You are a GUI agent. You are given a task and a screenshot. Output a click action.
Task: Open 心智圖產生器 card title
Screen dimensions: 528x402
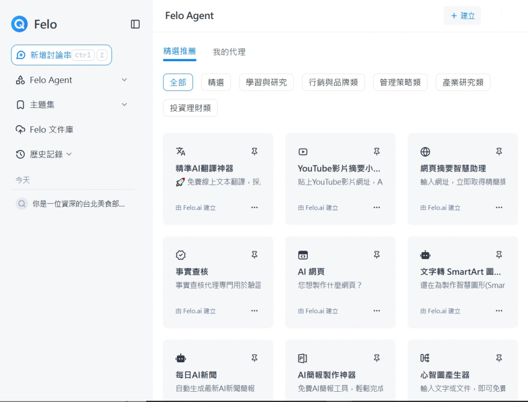[445, 375]
